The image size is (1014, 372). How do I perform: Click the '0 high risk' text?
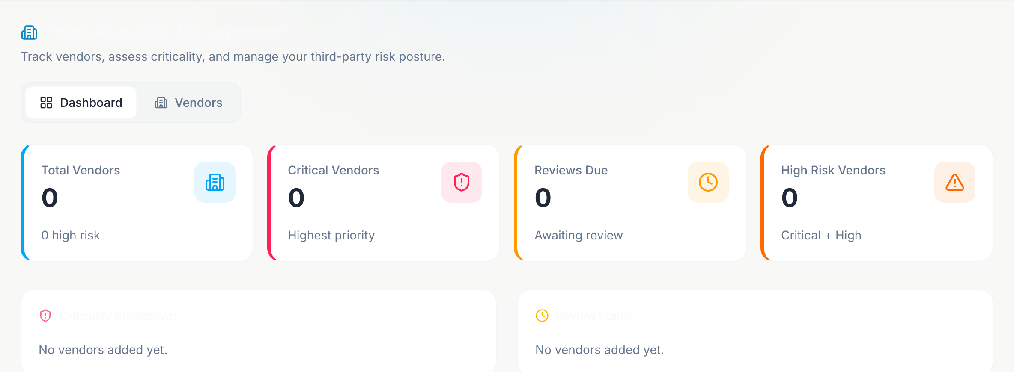point(71,235)
